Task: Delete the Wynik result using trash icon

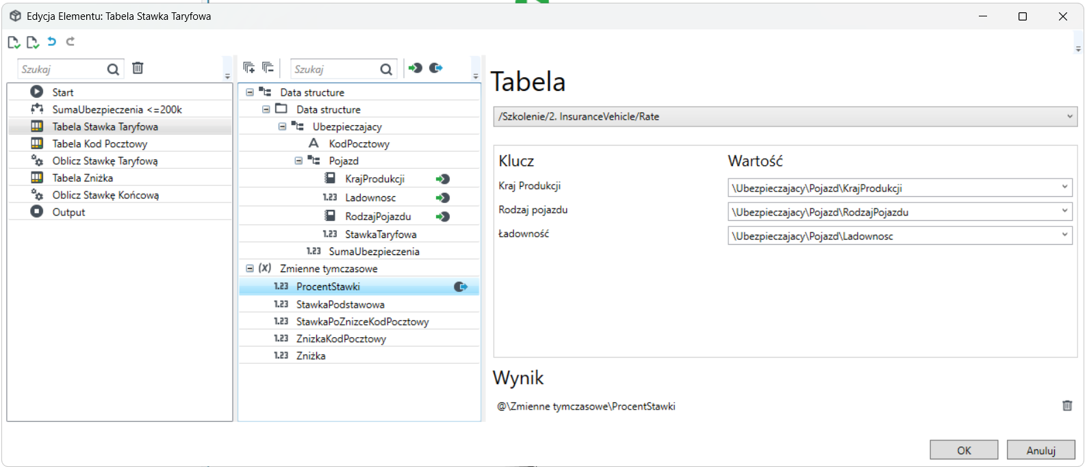Action: (x=1067, y=405)
